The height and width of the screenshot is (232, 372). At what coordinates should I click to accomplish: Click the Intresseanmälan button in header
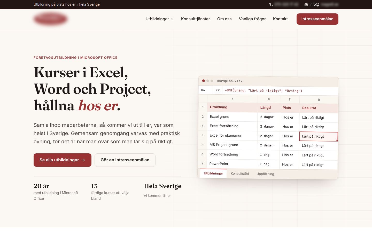coord(317,19)
